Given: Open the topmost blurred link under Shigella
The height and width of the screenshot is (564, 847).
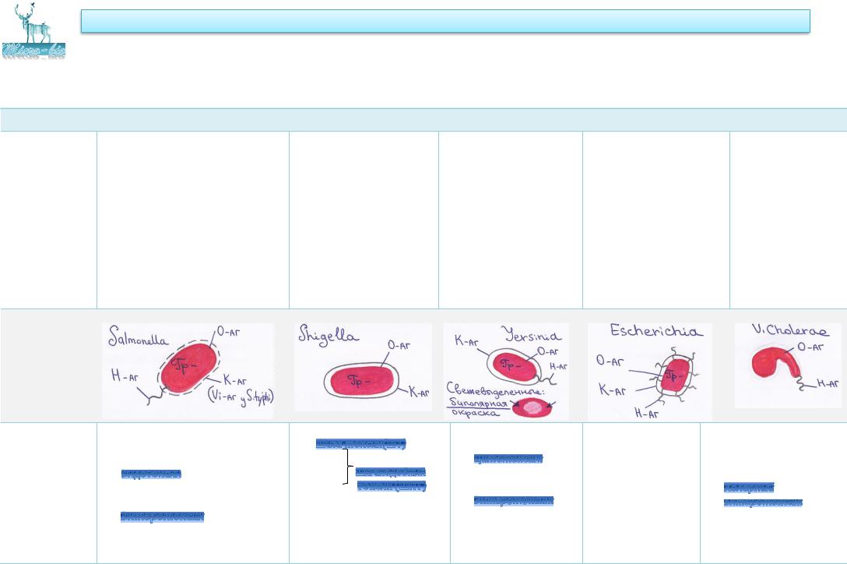Looking at the screenshot, I should point(360,444).
